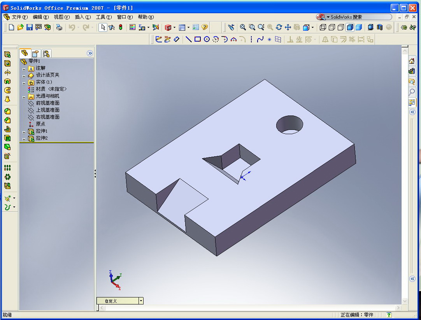Open the 编辑(E) menu

click(41, 17)
